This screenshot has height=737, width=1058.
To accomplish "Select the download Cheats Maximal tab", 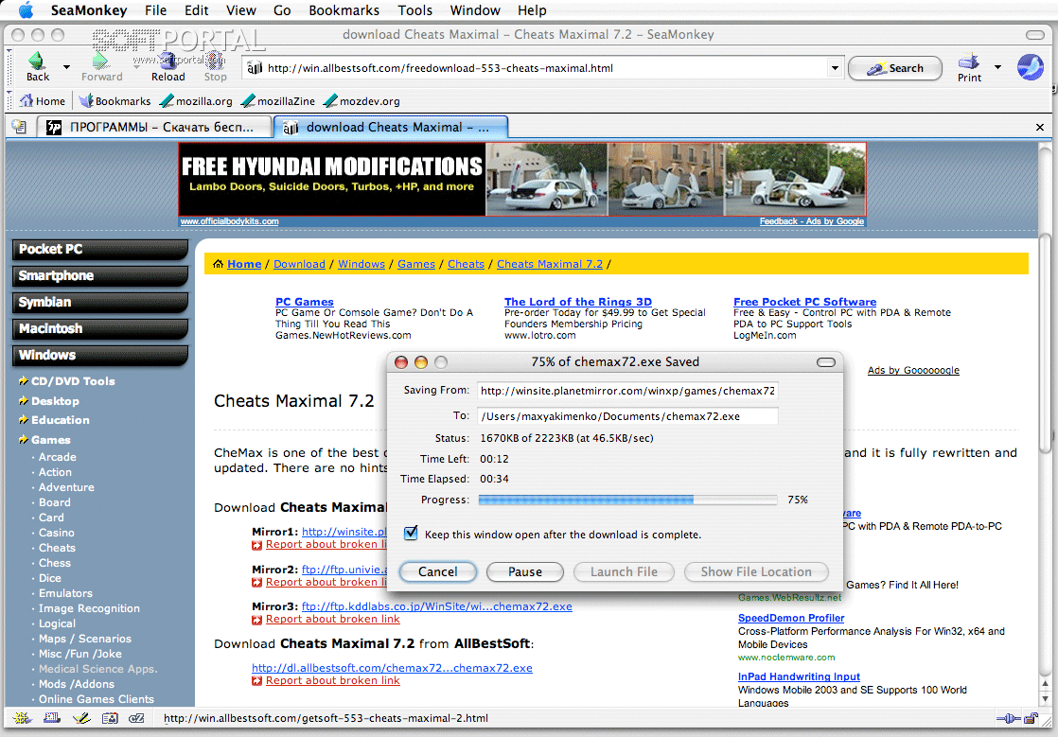I will click(x=391, y=127).
